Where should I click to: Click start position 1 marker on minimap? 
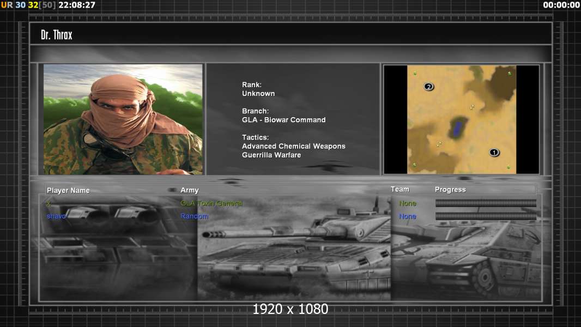pos(494,153)
